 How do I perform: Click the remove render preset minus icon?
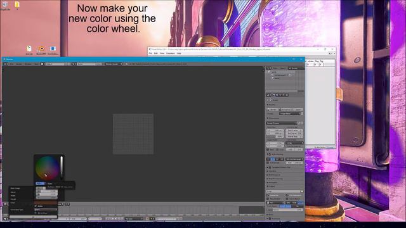tap(302, 123)
